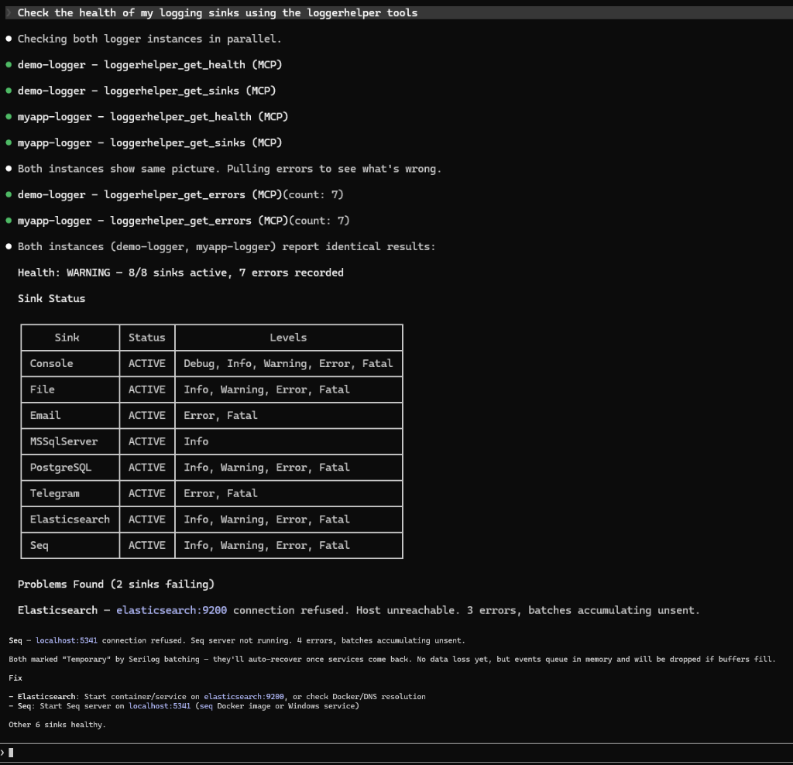Viewport: 793px width, 765px height.
Task: Open elasticsearch:9200 link in Problems Found
Action: (171, 610)
